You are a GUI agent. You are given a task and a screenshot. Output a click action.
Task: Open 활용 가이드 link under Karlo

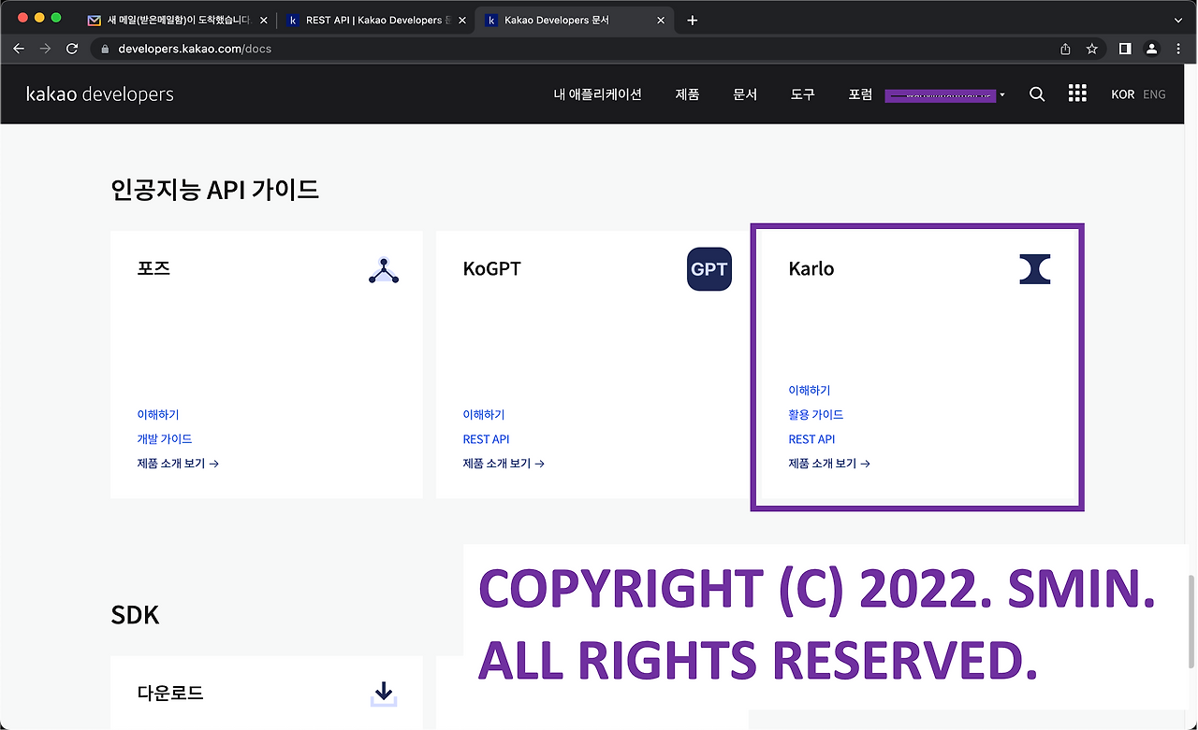pos(815,415)
